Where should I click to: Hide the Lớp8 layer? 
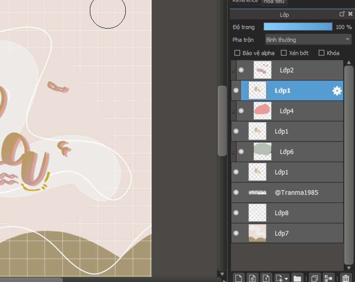236,213
